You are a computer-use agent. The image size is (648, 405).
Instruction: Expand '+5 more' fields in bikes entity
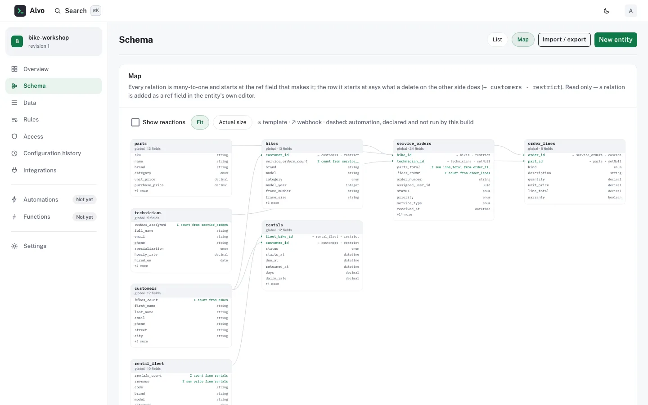[x=272, y=203]
